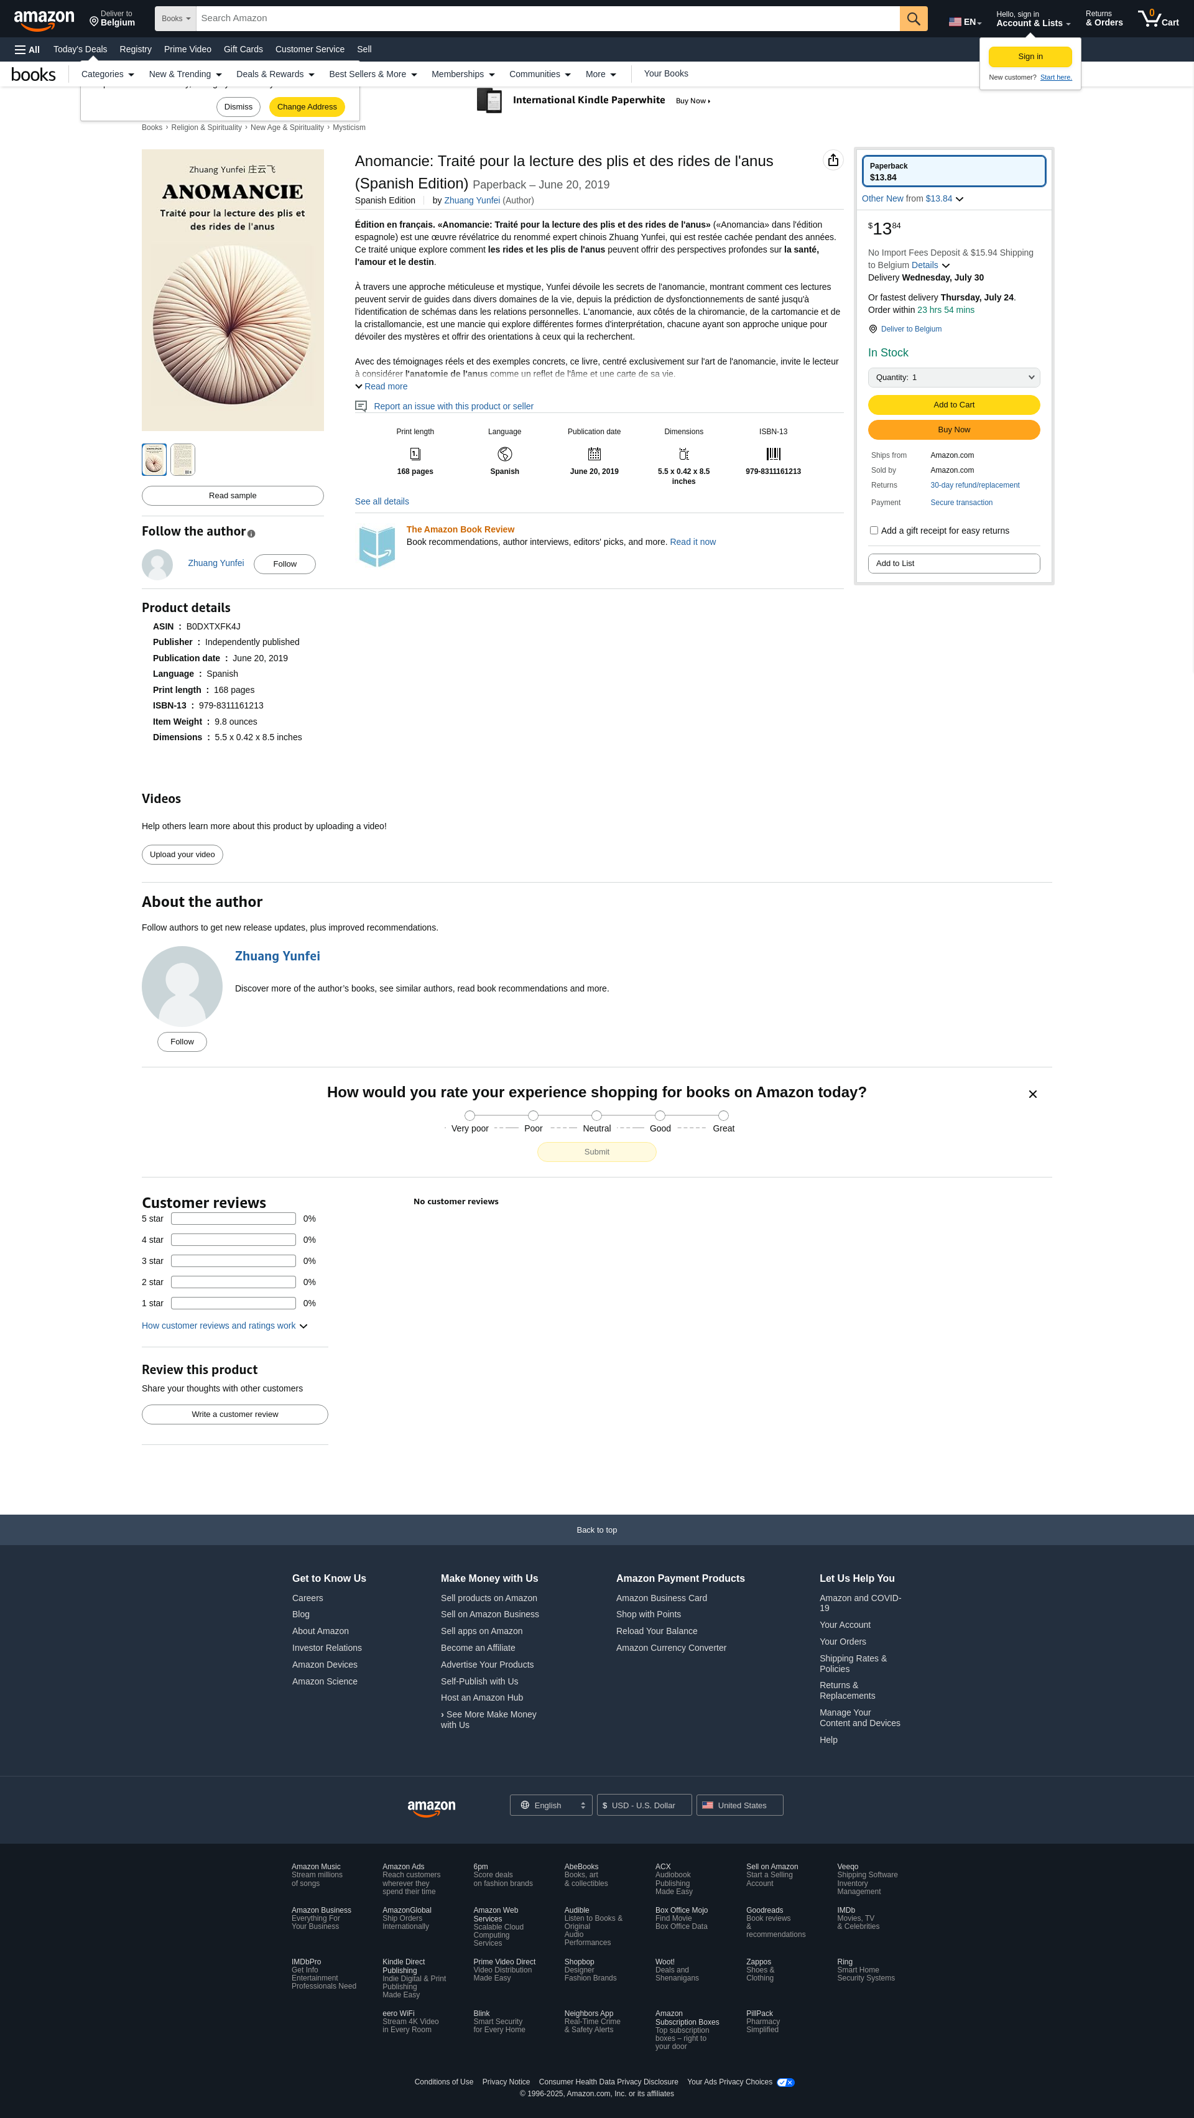This screenshot has width=1194, height=2118.
Task: Click Upload your video button
Action: click(x=182, y=854)
